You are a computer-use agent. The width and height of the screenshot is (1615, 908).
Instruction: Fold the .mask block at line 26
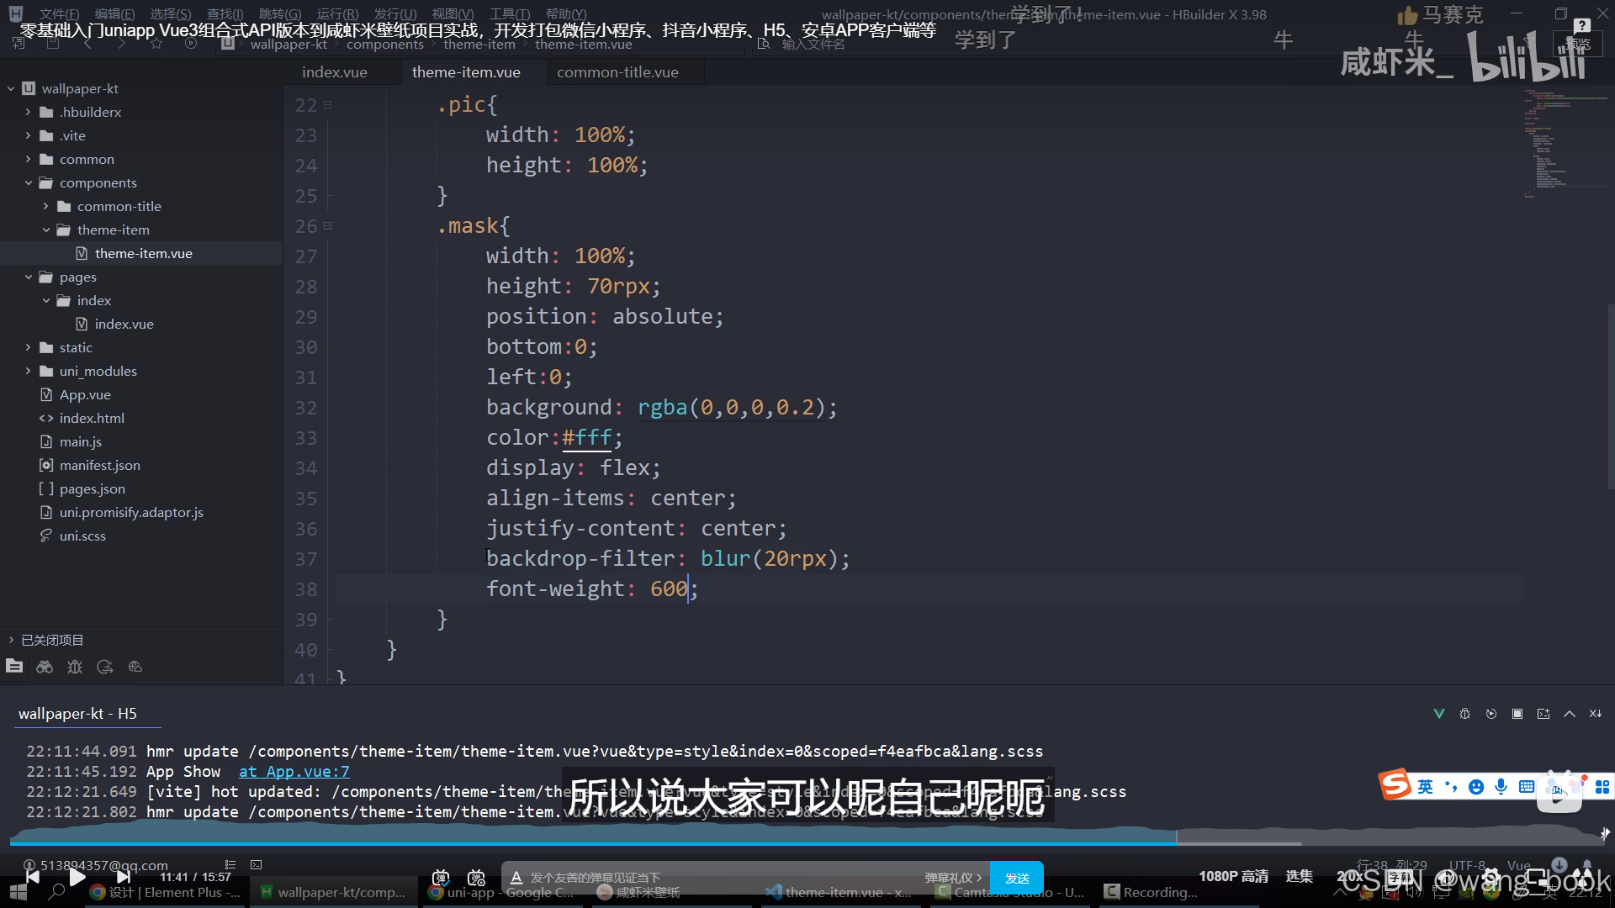pos(327,226)
